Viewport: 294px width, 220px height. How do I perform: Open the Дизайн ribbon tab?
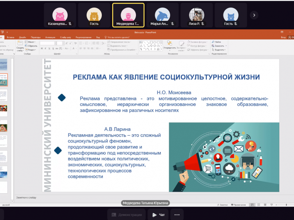pos(22,37)
